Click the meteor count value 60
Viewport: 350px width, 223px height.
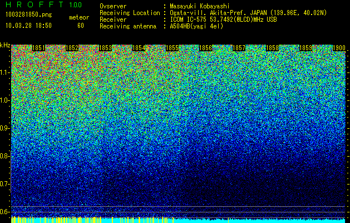coord(81,26)
